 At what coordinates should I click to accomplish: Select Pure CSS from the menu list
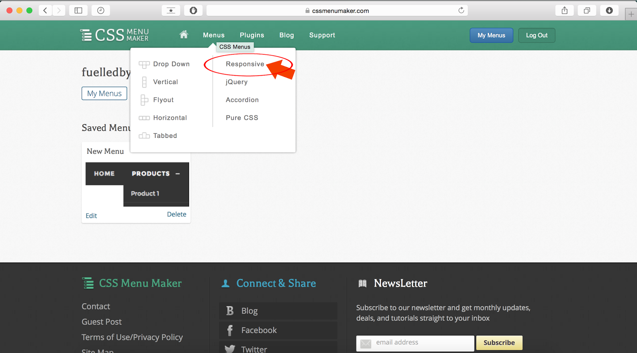(x=242, y=118)
